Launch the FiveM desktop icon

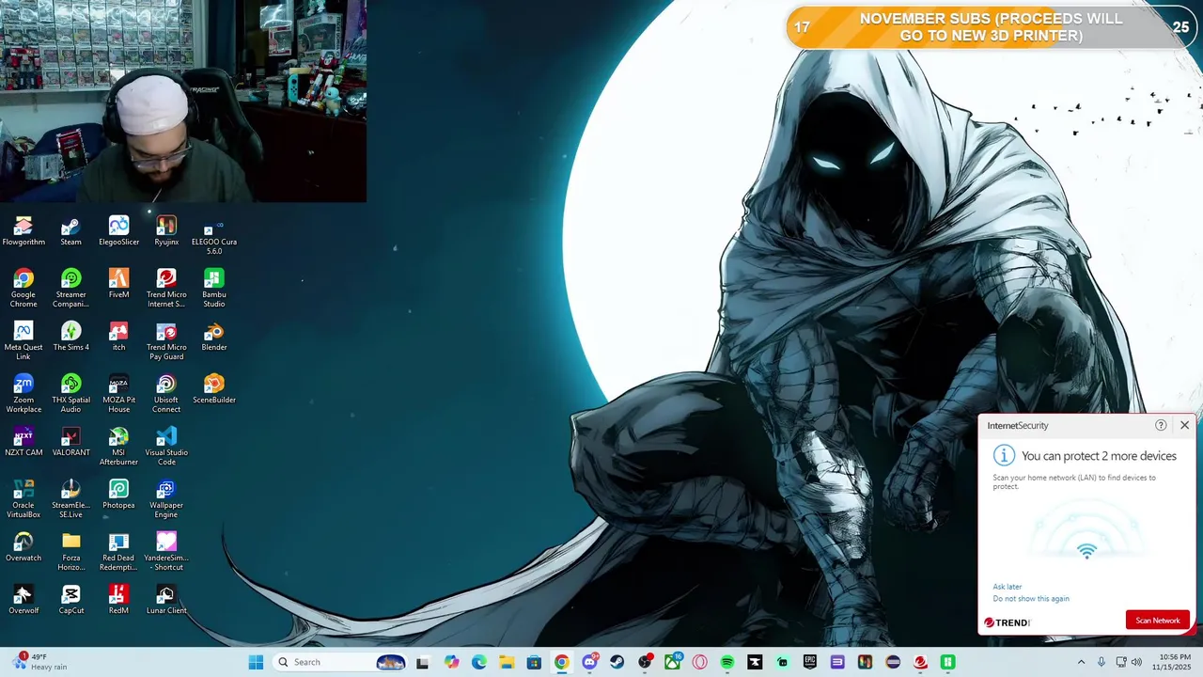(x=118, y=284)
